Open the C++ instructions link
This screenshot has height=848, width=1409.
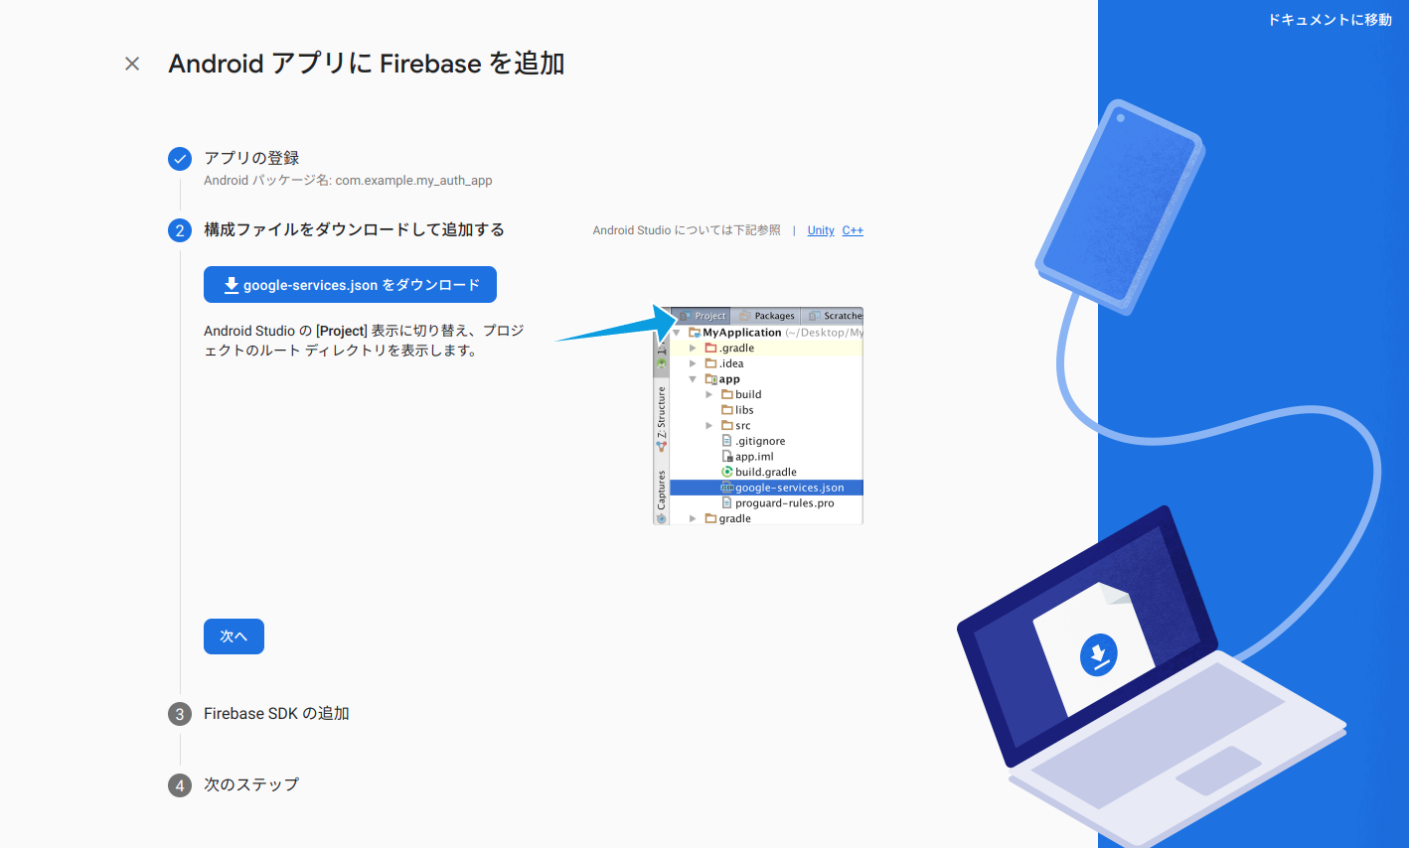point(853,230)
